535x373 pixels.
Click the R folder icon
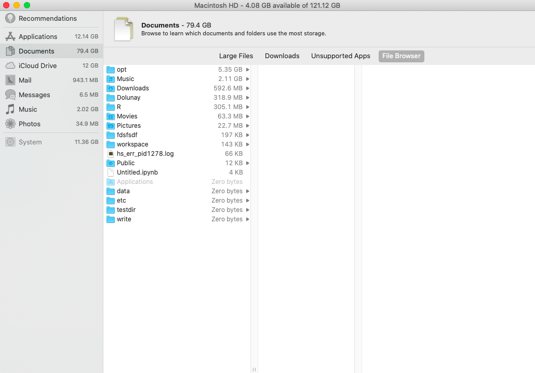[x=111, y=107]
